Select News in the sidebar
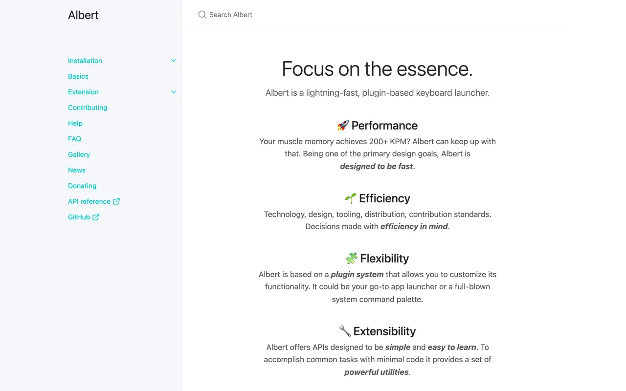Image resolution: width=626 pixels, height=391 pixels. point(77,170)
